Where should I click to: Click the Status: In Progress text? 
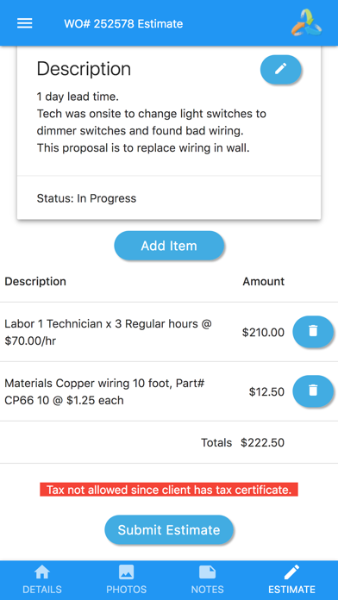(x=86, y=198)
